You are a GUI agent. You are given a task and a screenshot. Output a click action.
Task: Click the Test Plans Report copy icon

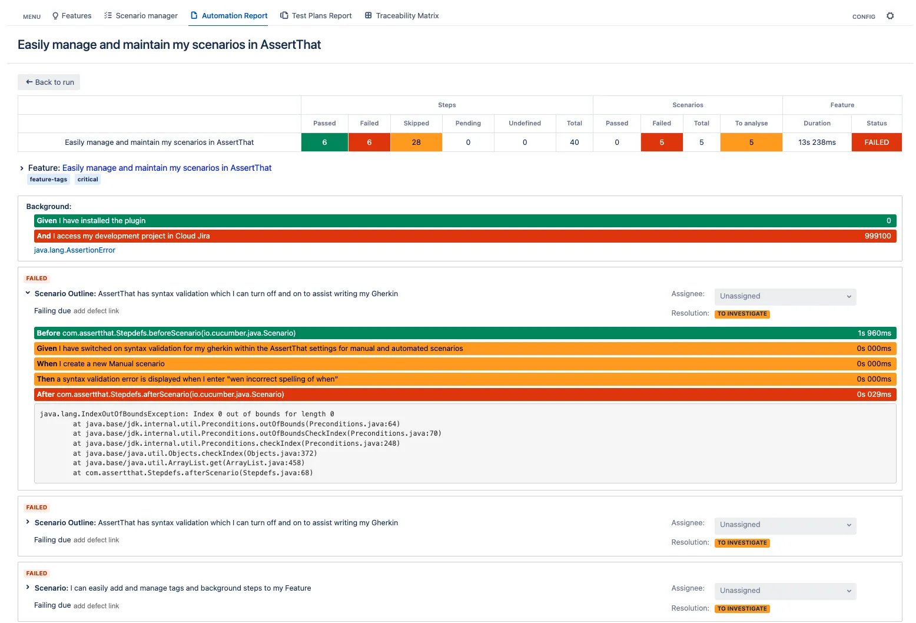pyautogui.click(x=284, y=16)
